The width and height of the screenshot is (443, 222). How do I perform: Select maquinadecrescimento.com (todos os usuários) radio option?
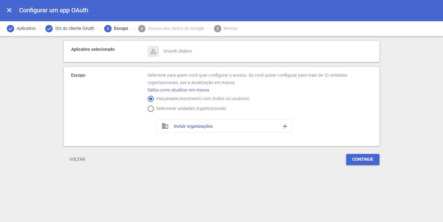151,99
